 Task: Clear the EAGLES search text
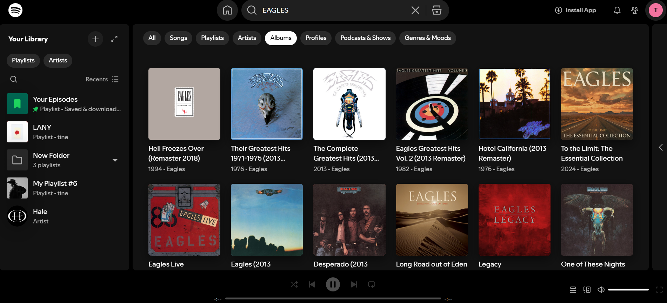415,10
